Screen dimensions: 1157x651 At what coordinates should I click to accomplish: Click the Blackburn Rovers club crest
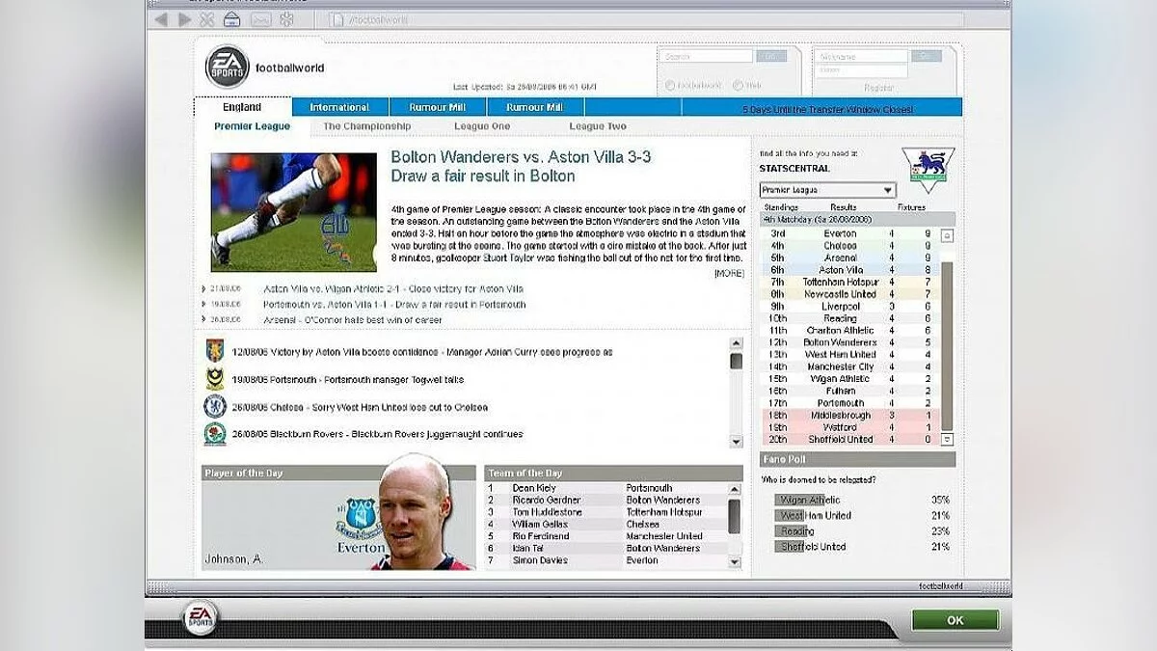point(214,434)
